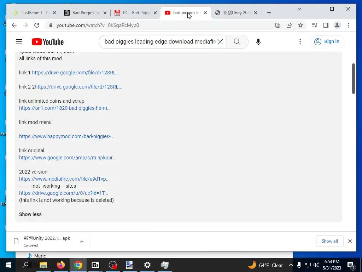Open taskbar search magnifier
The image size is (362, 272).
[x=25, y=265]
